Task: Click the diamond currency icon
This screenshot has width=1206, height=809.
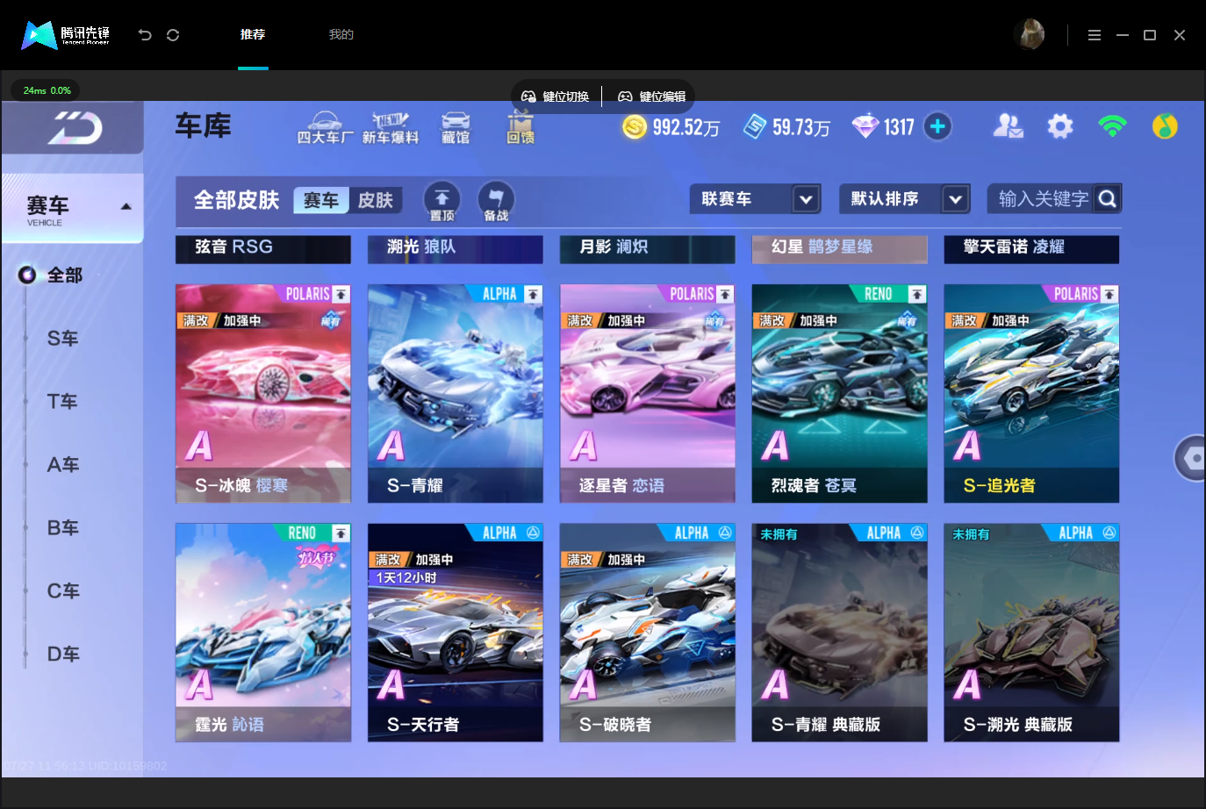Action: (x=865, y=127)
